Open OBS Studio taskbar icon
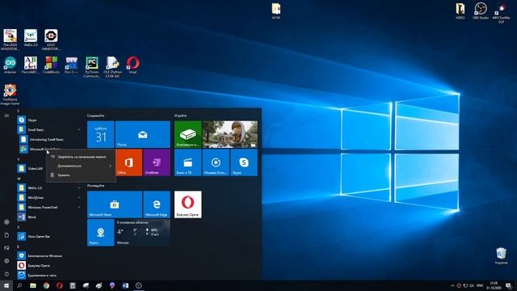The height and width of the screenshot is (291, 517). pos(138,285)
